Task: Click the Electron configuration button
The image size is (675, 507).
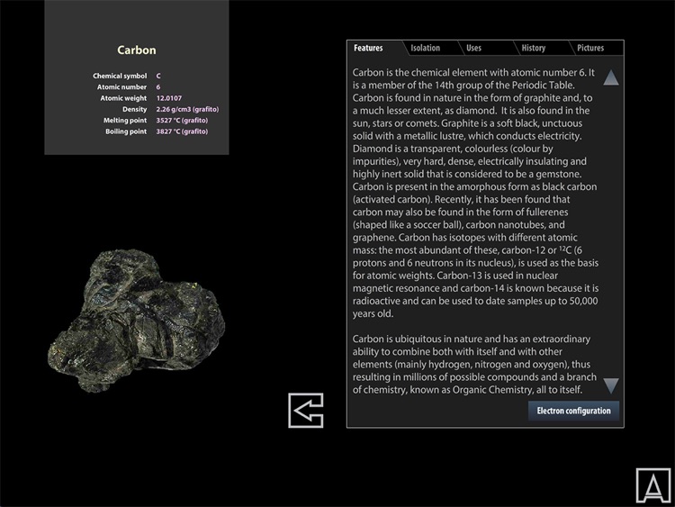Action: point(573,411)
